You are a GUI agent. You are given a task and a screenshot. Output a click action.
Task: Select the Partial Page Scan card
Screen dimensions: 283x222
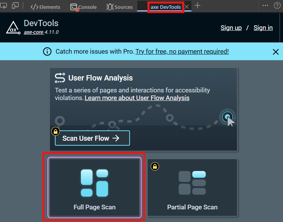[192, 187]
